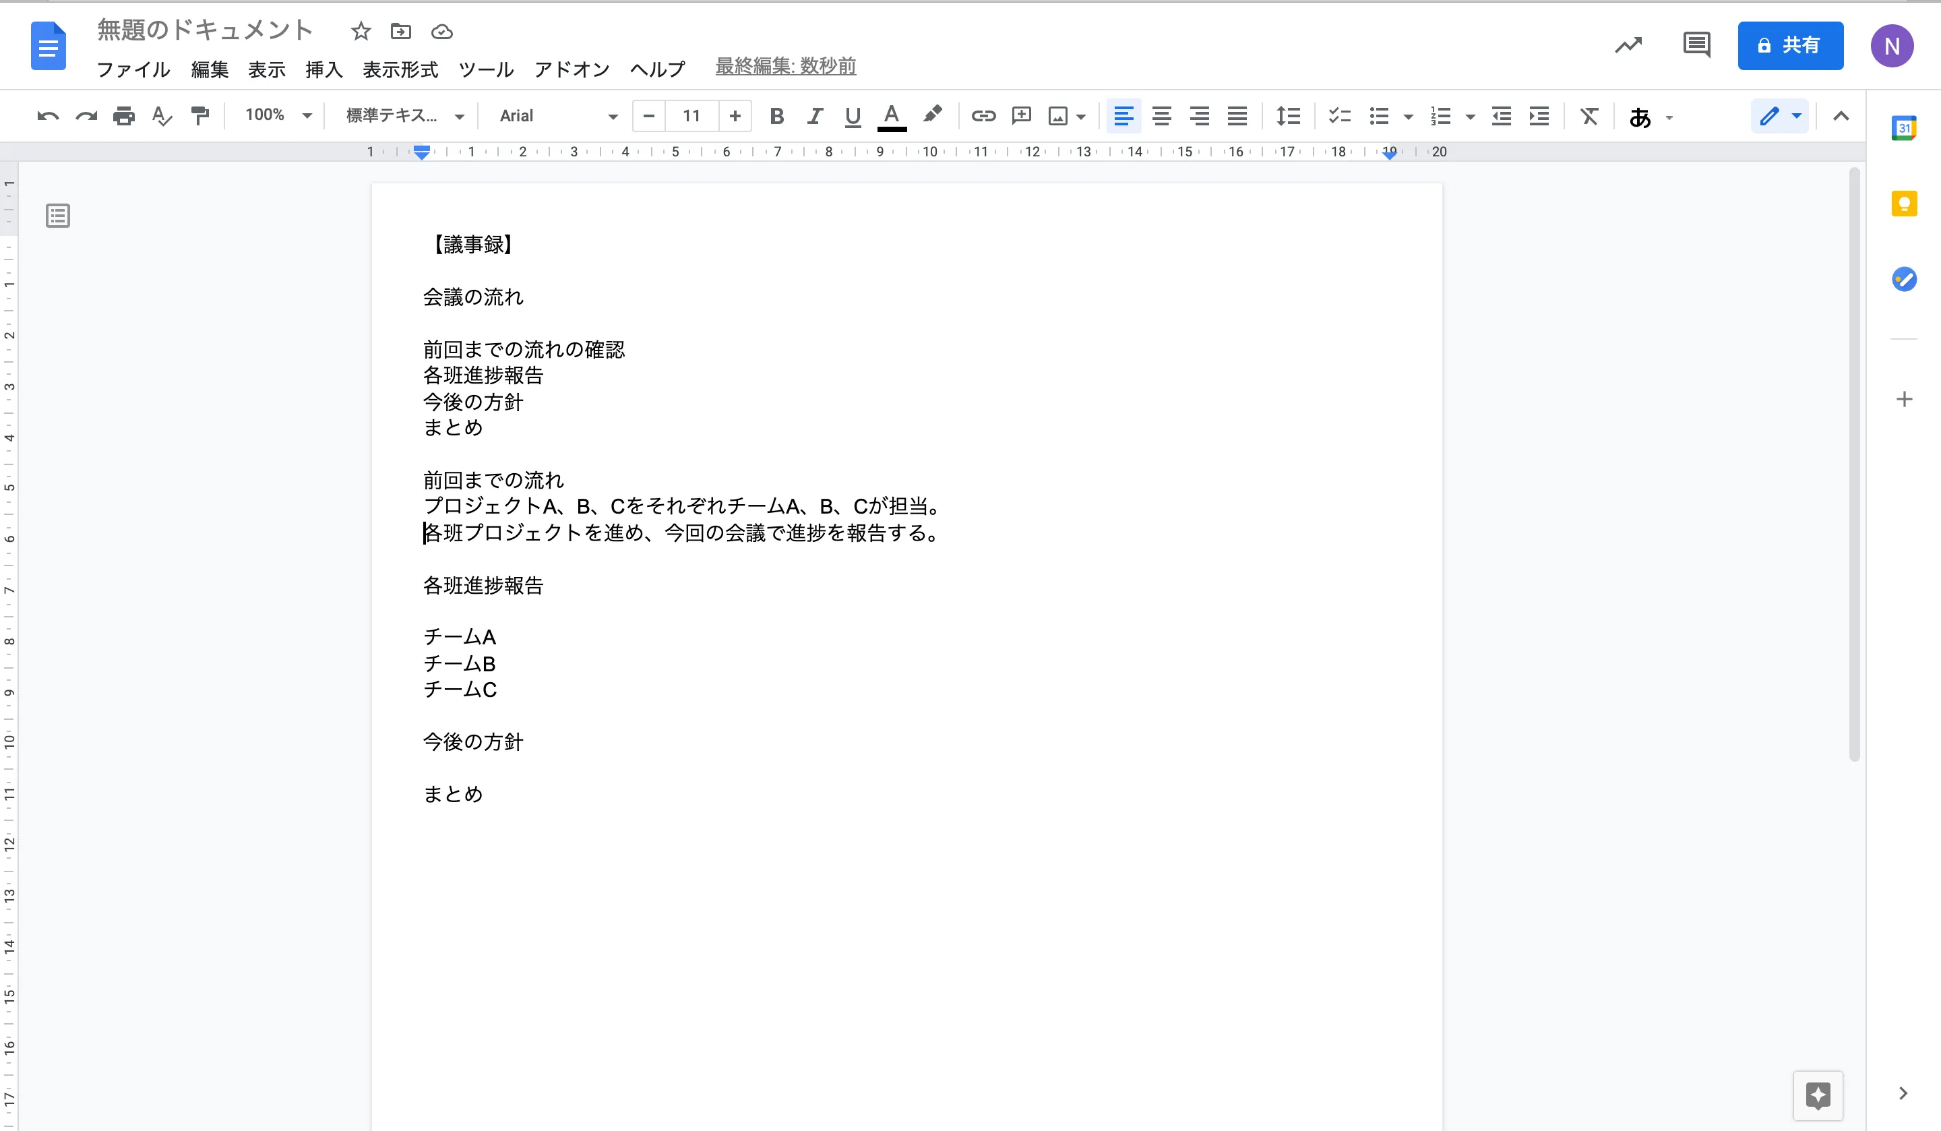Open the 表示形式 menu
Screen dimensions: 1941x1131
[x=400, y=70]
